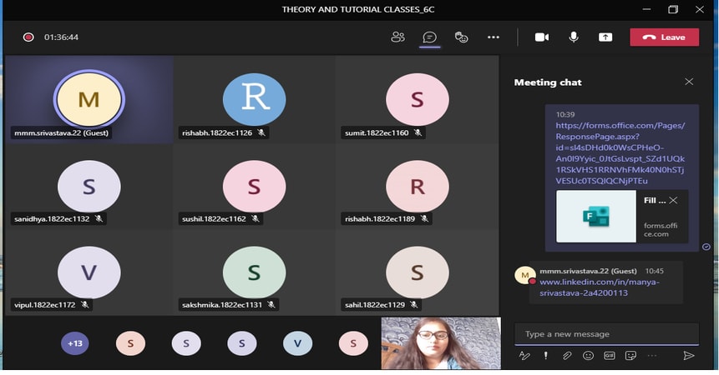This screenshot has width=719, height=375.
Task: Expand more chat compose options
Action: (x=652, y=356)
